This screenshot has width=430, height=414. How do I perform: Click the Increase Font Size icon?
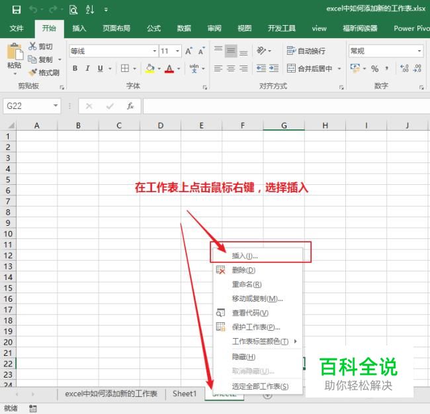tap(189, 51)
